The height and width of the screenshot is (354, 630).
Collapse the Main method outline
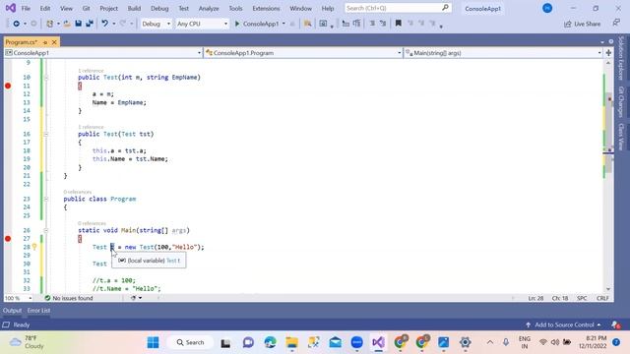coord(46,230)
